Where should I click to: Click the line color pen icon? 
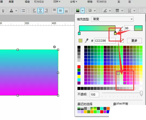[105, 11]
